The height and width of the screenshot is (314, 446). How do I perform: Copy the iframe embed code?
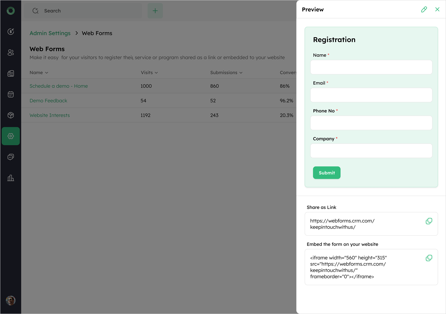429,258
